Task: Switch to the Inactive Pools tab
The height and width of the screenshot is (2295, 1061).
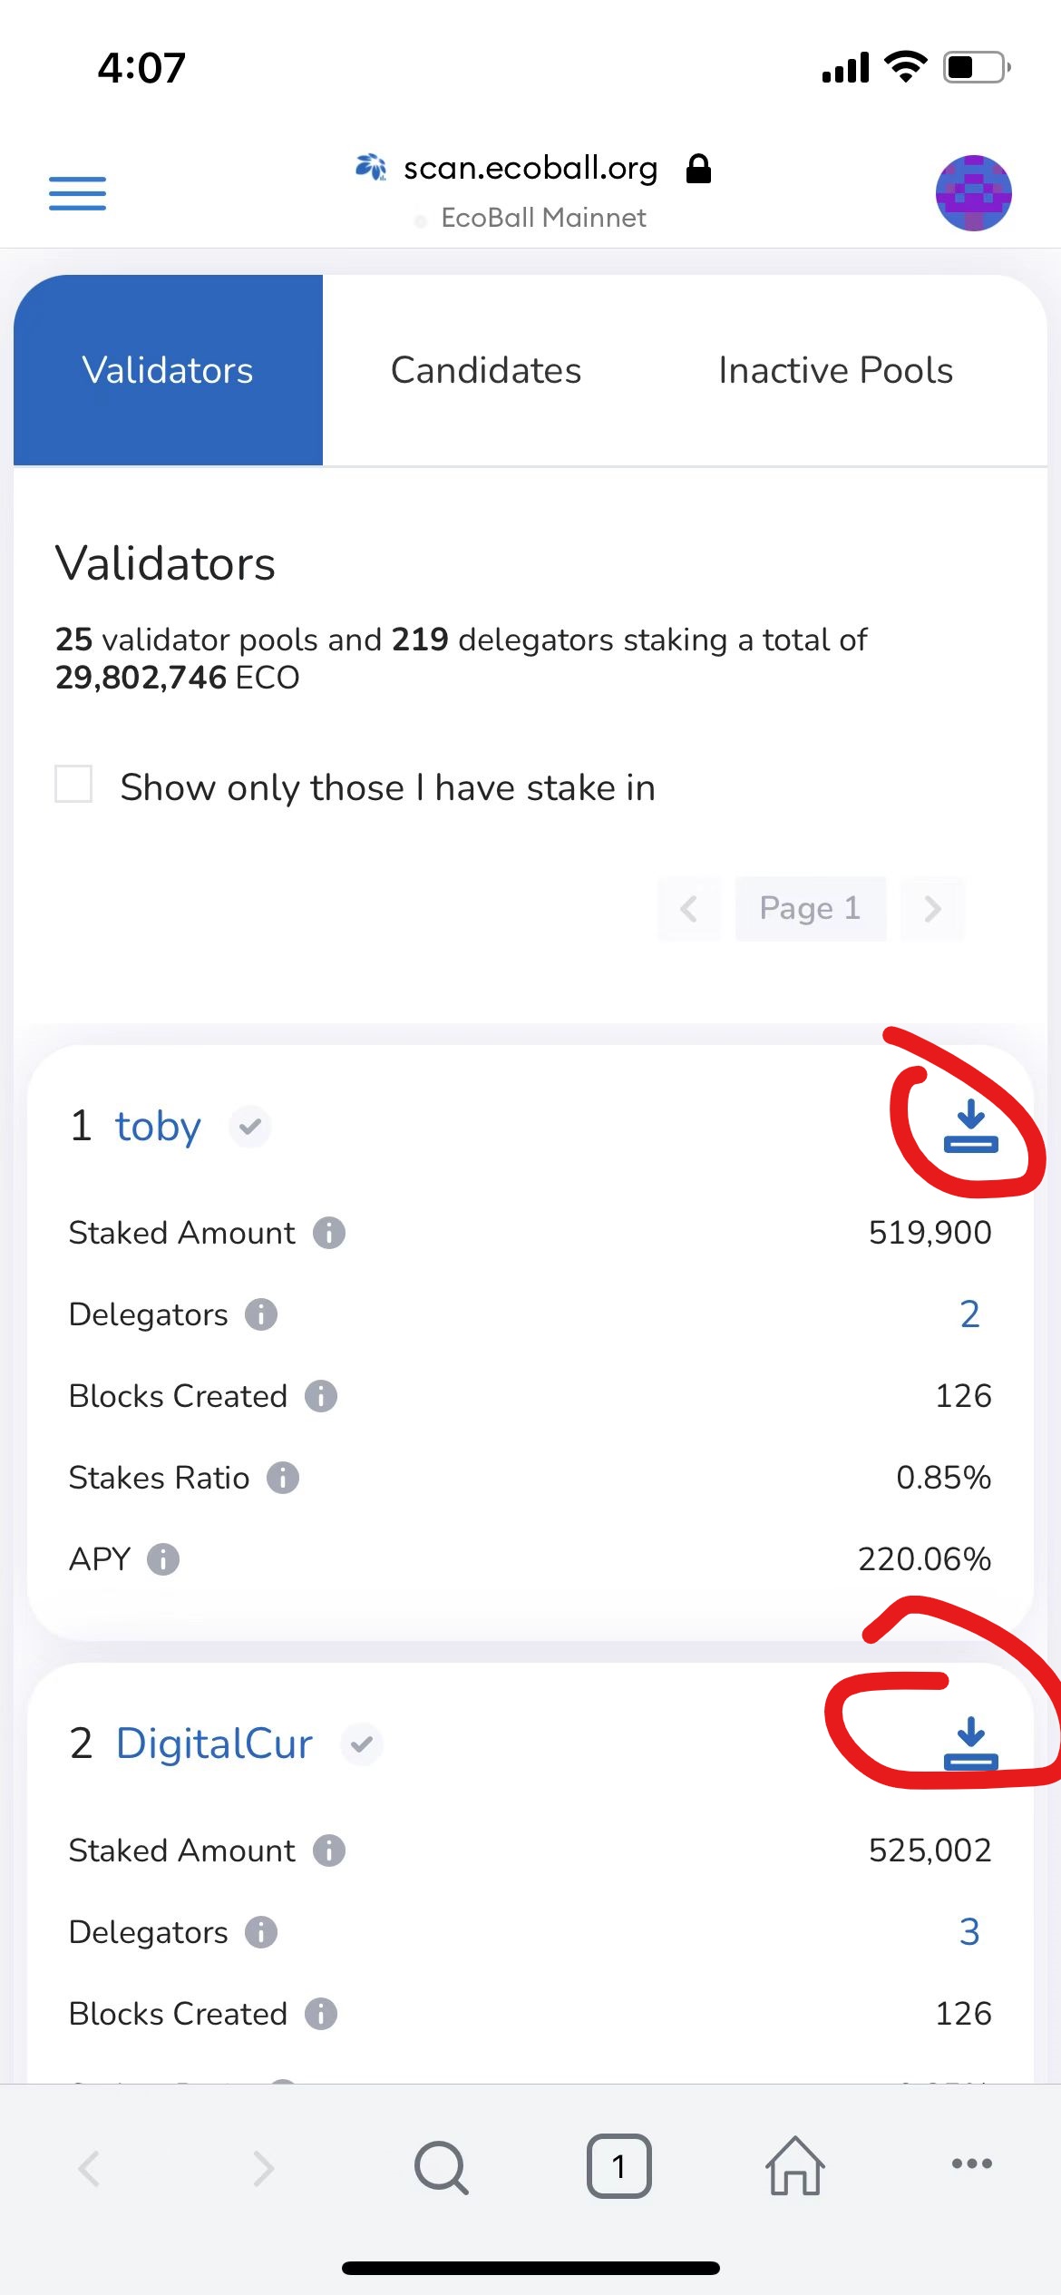Action: [x=835, y=370]
